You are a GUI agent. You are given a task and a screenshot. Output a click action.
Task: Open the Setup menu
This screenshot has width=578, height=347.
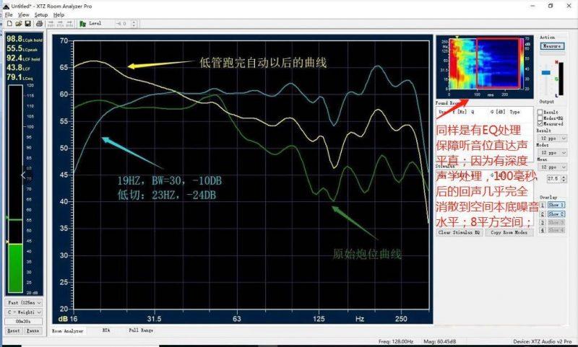(x=41, y=14)
